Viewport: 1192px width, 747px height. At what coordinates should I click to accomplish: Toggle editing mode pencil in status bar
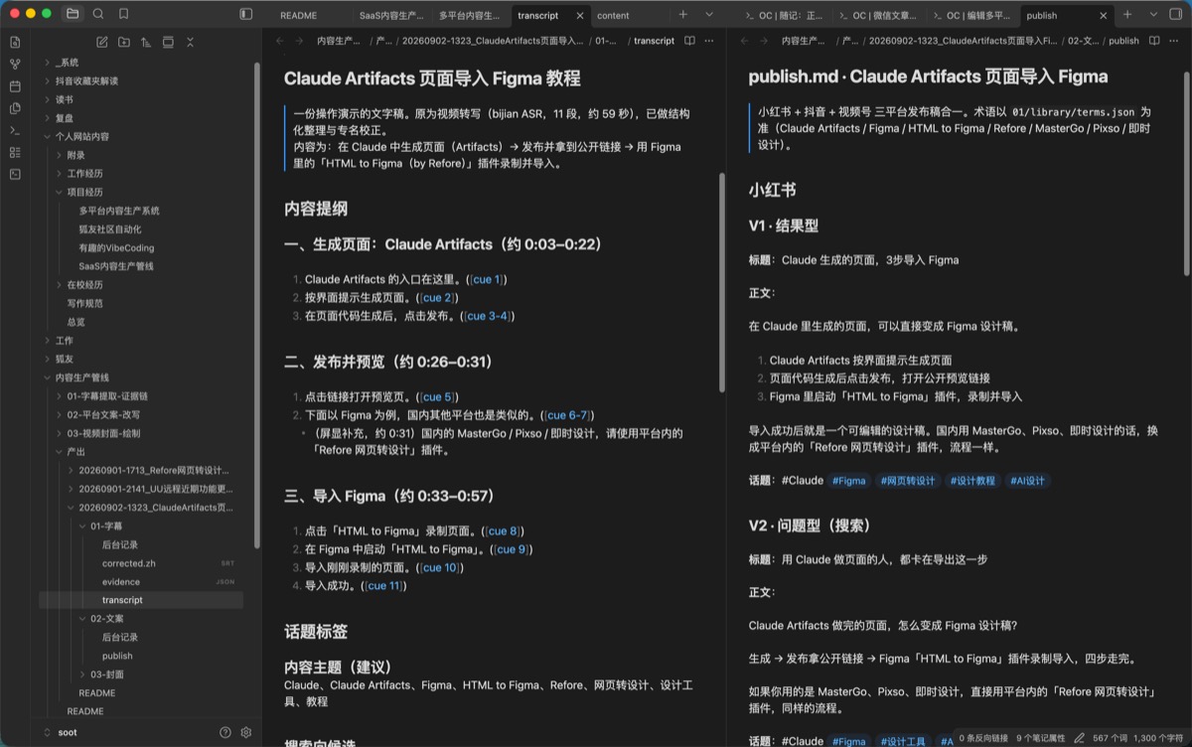point(1079,738)
